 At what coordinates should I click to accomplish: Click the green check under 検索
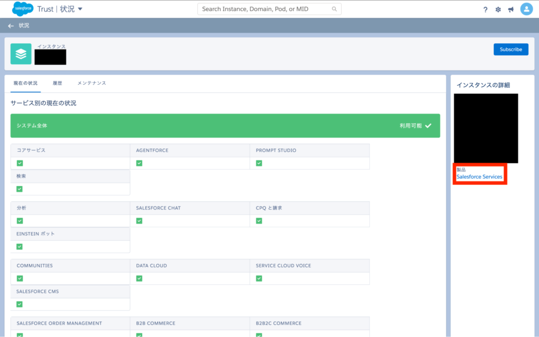coord(19,189)
